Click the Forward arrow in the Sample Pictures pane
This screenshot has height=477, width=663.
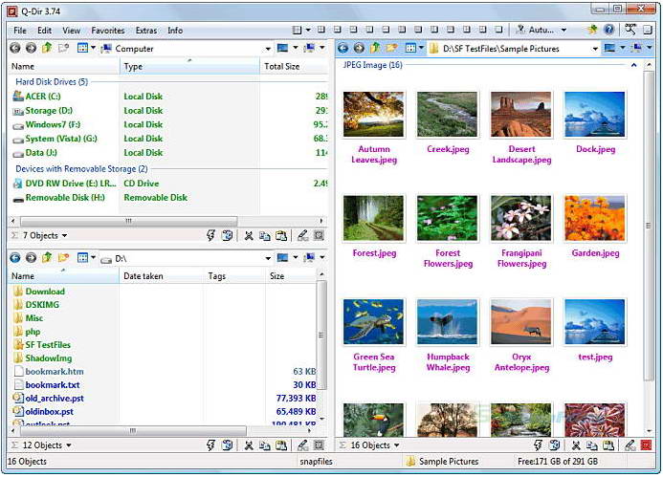click(x=359, y=48)
